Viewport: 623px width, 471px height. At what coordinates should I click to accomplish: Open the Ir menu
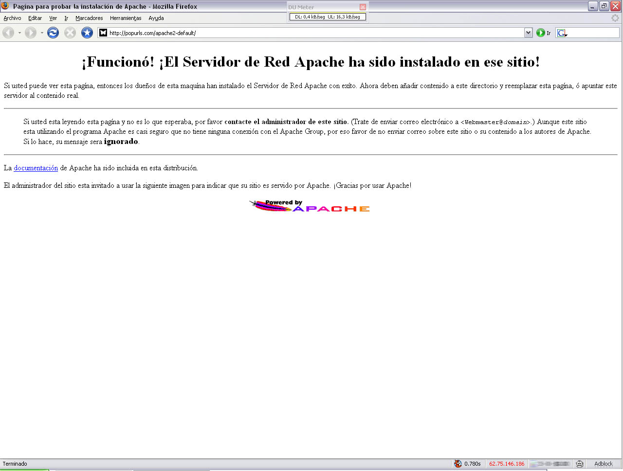click(66, 18)
